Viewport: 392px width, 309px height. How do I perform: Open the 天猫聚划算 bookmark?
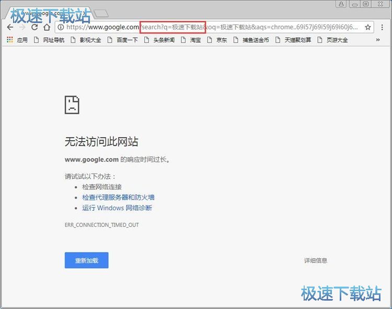pyautogui.click(x=293, y=40)
